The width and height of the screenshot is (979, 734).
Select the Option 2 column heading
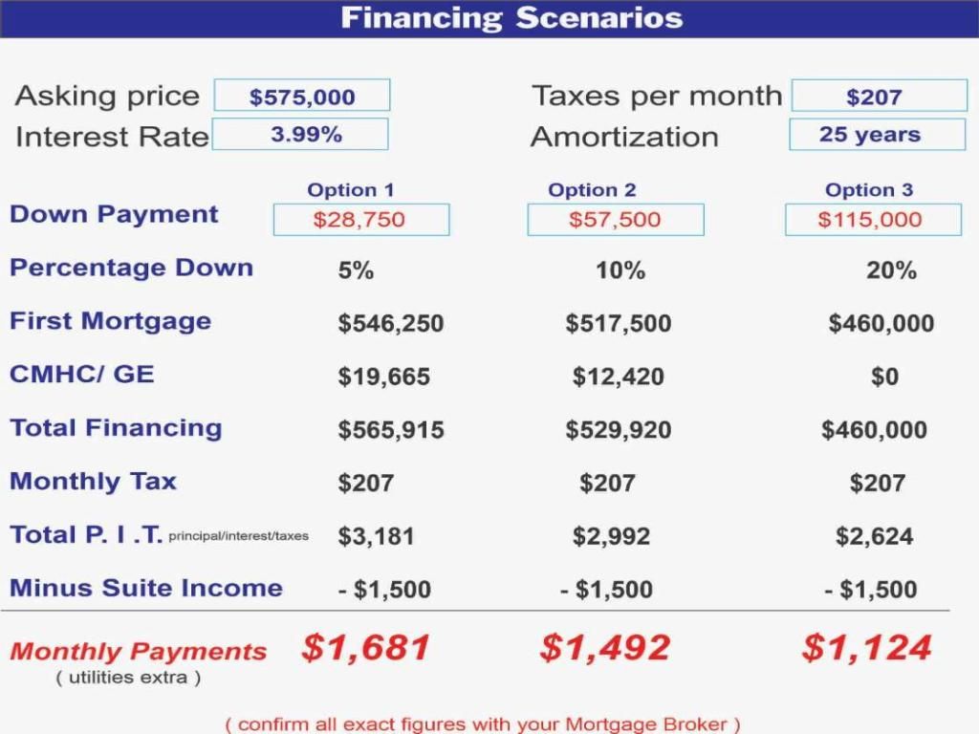(591, 189)
